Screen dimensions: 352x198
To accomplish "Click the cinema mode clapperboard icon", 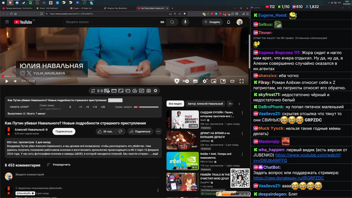I will click(114, 91).
